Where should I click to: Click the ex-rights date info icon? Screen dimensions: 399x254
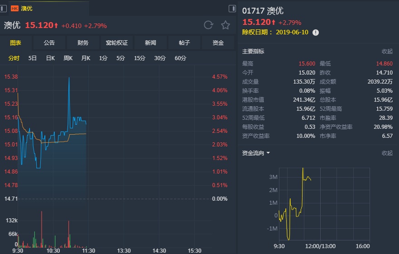(x=316, y=33)
